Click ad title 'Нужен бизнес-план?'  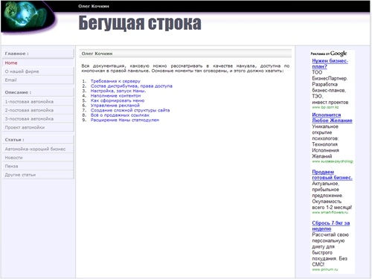(330, 63)
